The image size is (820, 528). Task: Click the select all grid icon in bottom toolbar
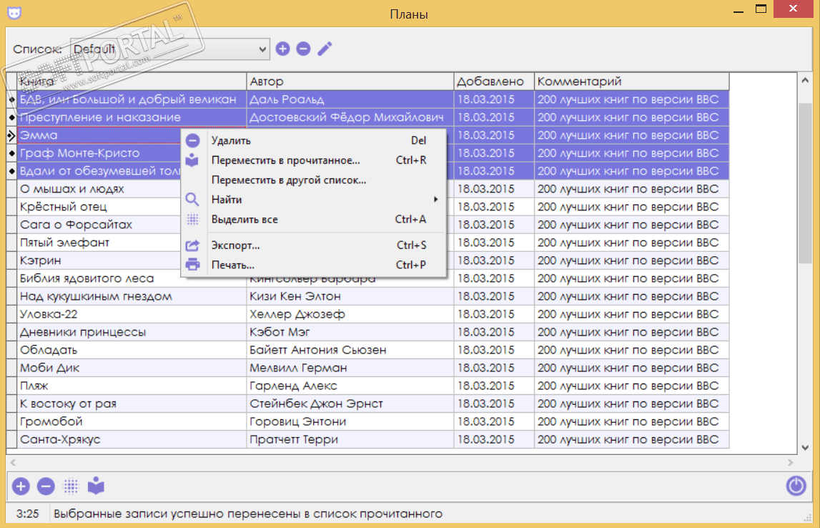(x=71, y=486)
